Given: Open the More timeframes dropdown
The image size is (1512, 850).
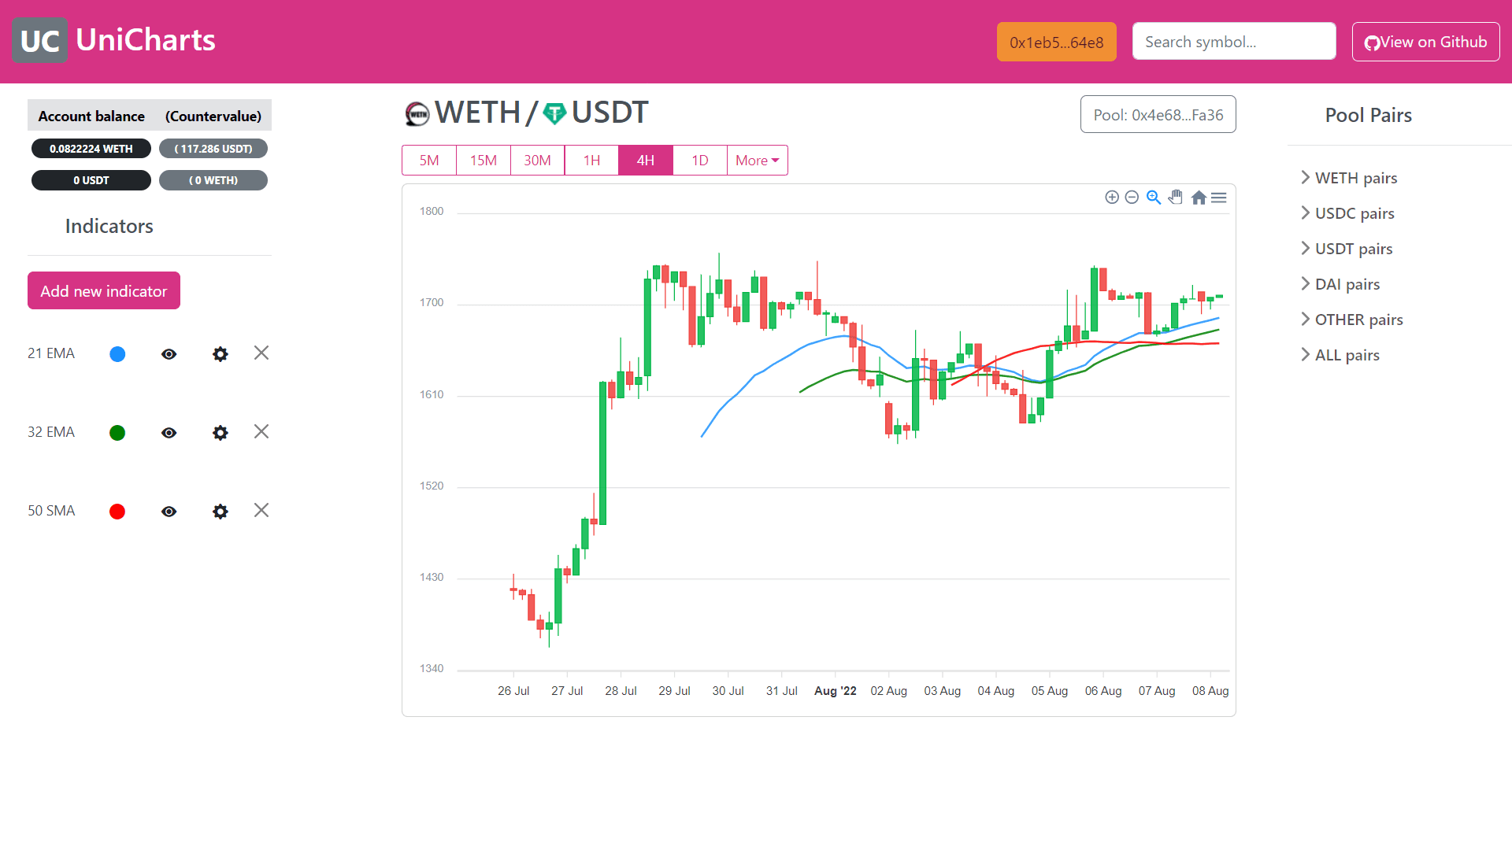Looking at the screenshot, I should [757, 161].
